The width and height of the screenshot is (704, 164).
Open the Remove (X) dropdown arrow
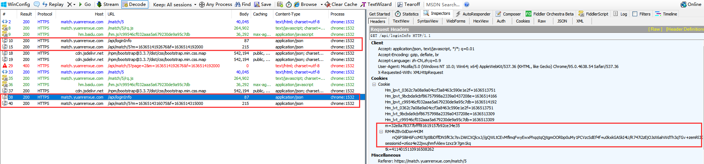(75, 5)
